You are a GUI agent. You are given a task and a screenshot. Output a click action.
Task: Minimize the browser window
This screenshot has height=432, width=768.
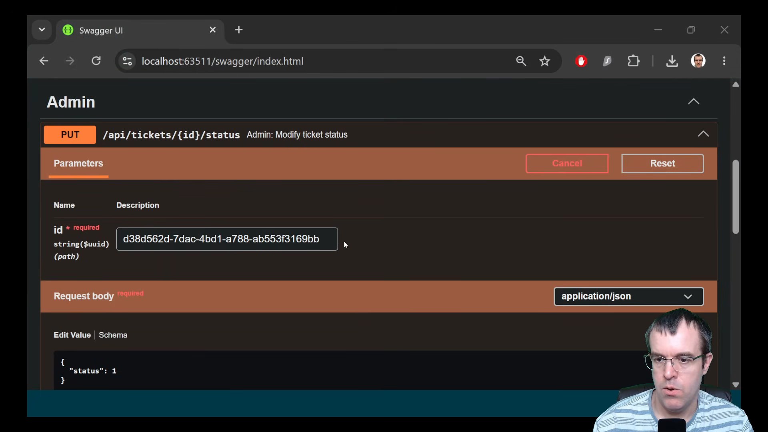pos(658,30)
